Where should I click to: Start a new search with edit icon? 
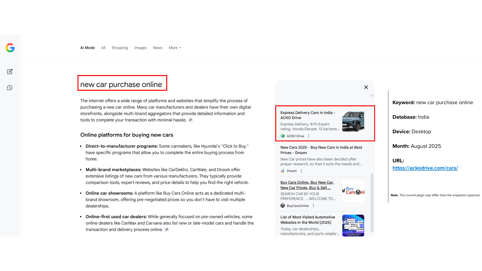pos(10,72)
